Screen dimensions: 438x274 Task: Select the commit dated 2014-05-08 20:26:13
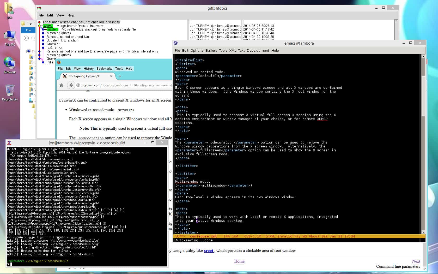pyautogui.click(x=258, y=26)
